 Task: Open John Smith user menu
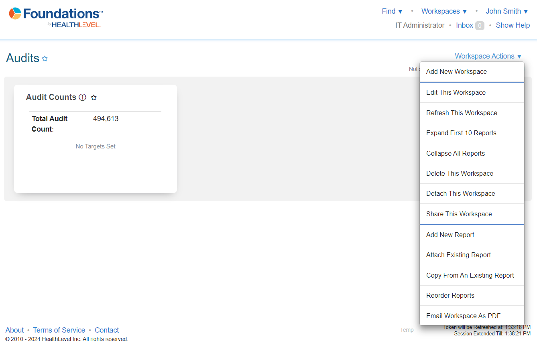pos(506,11)
